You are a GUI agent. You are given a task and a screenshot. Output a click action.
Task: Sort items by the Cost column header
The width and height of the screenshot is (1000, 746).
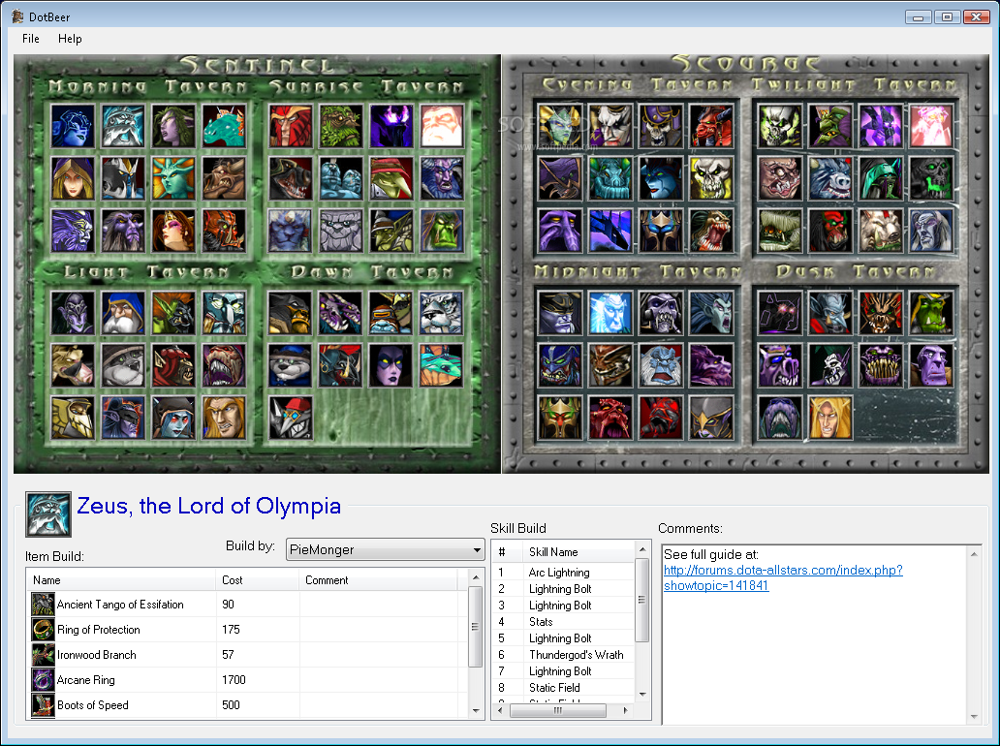click(x=258, y=580)
